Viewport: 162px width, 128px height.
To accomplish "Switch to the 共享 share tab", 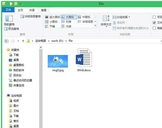I will [x=32, y=10].
